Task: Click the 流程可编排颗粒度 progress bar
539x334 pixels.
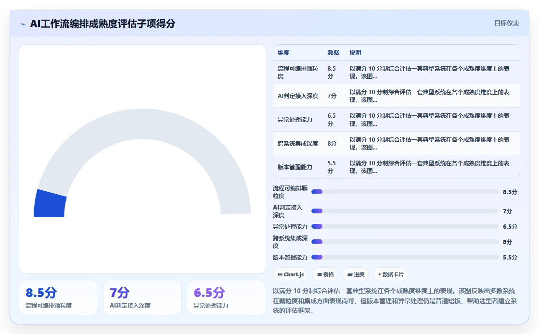Action: [x=405, y=192]
